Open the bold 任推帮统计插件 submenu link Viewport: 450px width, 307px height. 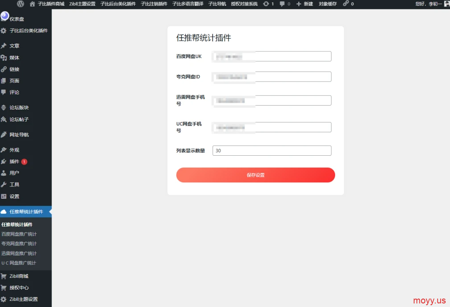tap(17, 224)
